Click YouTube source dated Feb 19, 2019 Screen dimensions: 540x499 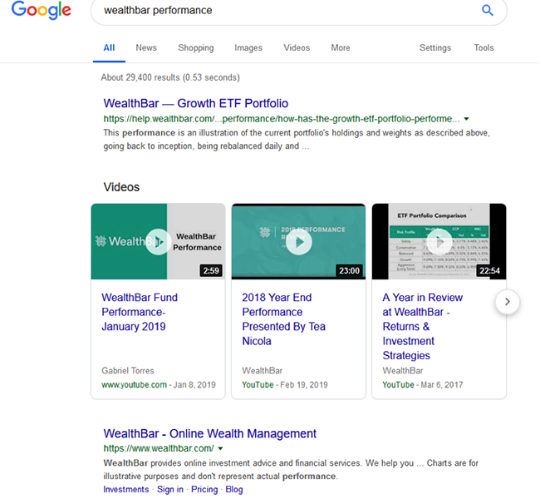pos(258,385)
